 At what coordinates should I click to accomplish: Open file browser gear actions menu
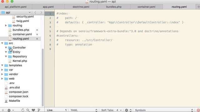point(10,110)
